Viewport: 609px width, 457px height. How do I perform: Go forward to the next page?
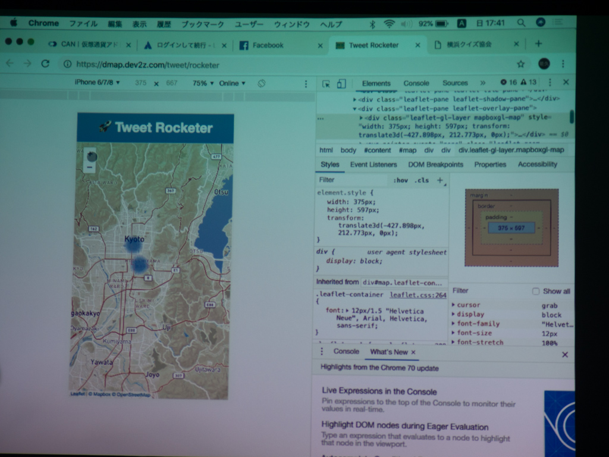[x=27, y=63]
